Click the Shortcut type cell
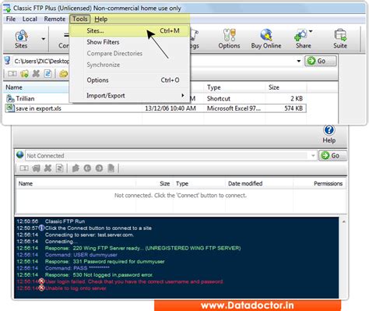This screenshot has width=369, height=311. (x=219, y=99)
